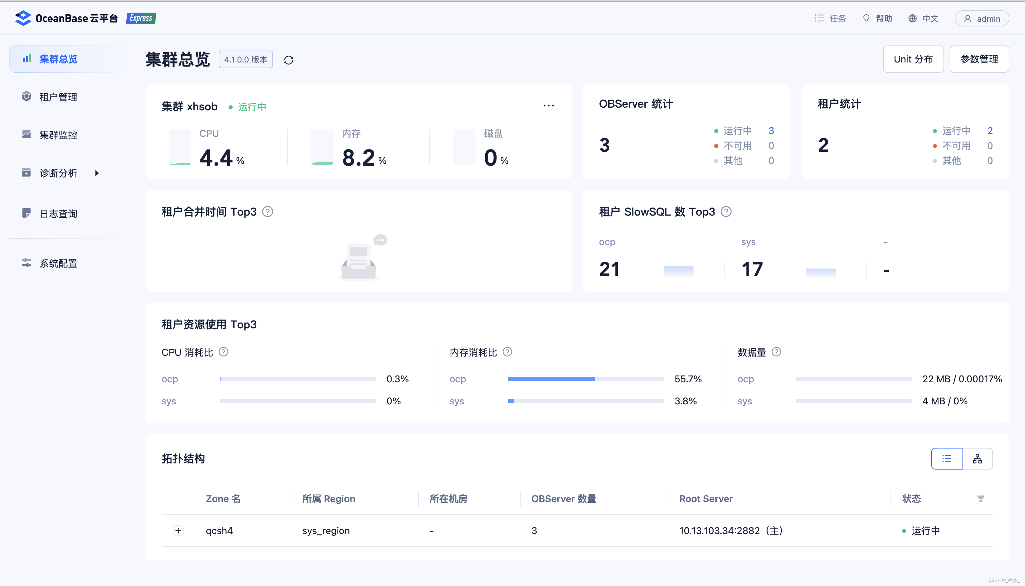This screenshot has height=586, width=1025.
Task: Go to 租户管理 in sidebar
Action: tap(58, 97)
